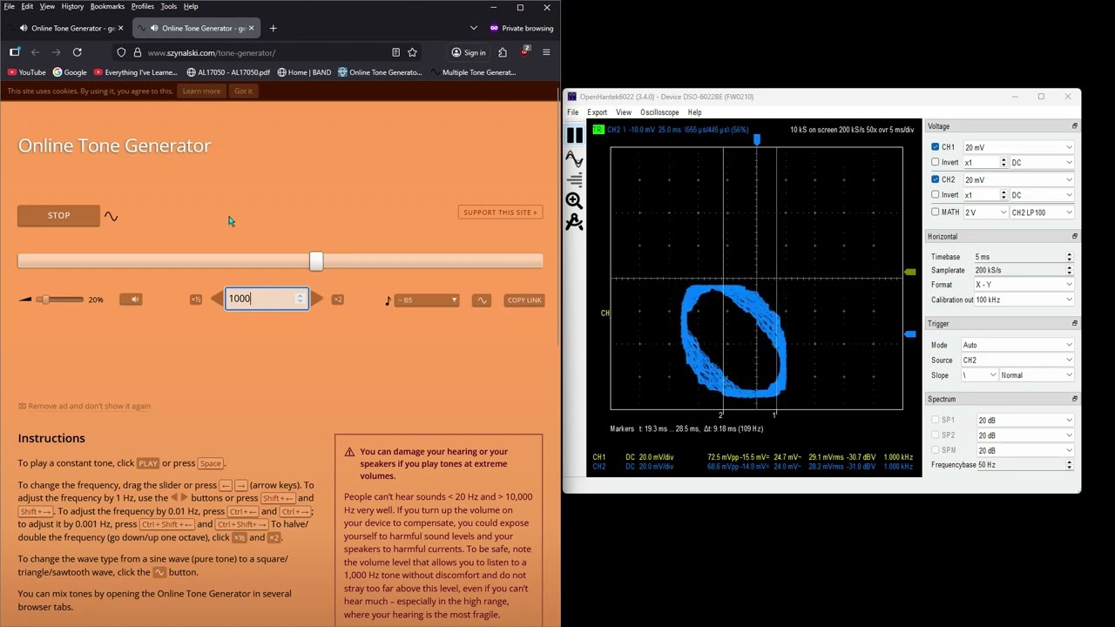This screenshot has height=627, width=1115.
Task: Reload the page in Firefox
Action: coord(77,52)
